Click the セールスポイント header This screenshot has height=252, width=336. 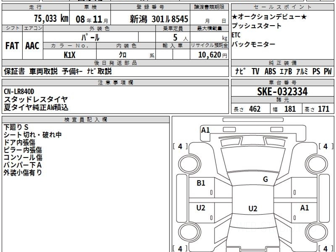click(283, 7)
